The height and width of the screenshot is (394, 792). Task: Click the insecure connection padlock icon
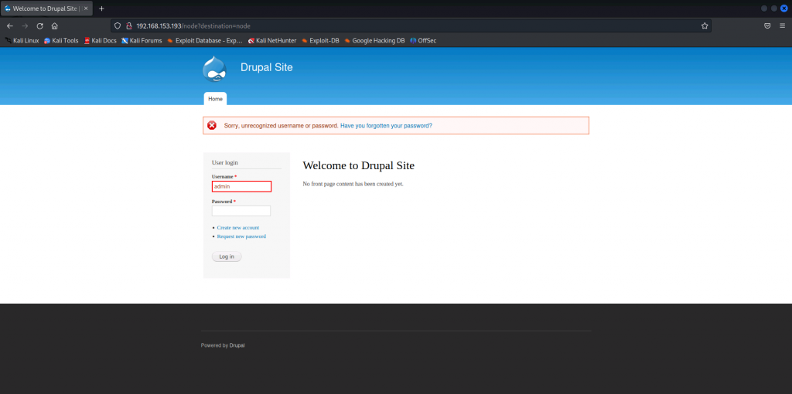pyautogui.click(x=129, y=25)
